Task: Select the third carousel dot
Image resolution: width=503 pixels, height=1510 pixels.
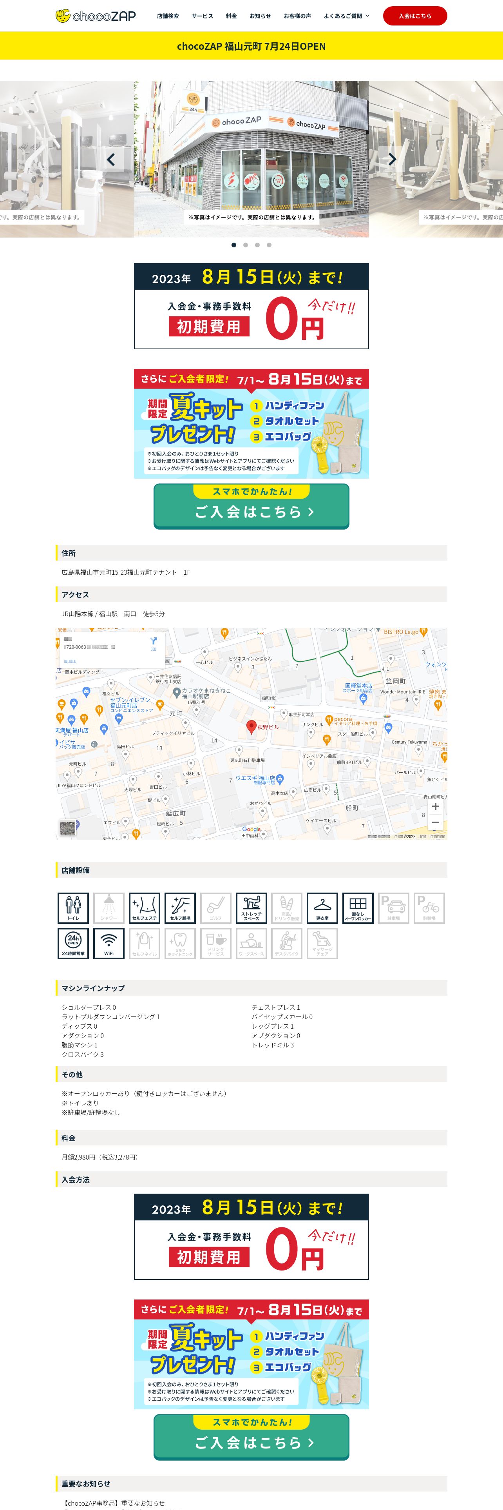Action: (257, 245)
